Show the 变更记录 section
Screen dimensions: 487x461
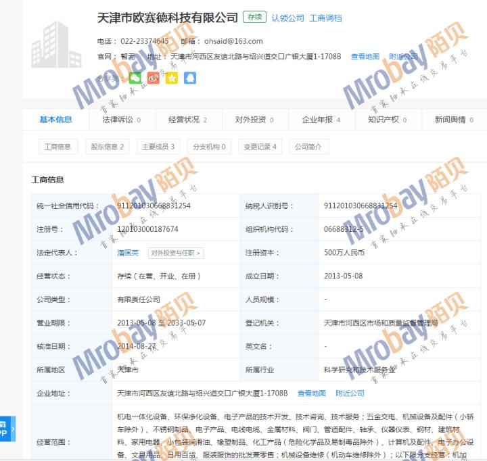(260, 147)
